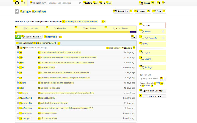Click the folder icon in the '18 days ago' spec row
This screenshot has width=197, height=123.
tap(18, 88)
